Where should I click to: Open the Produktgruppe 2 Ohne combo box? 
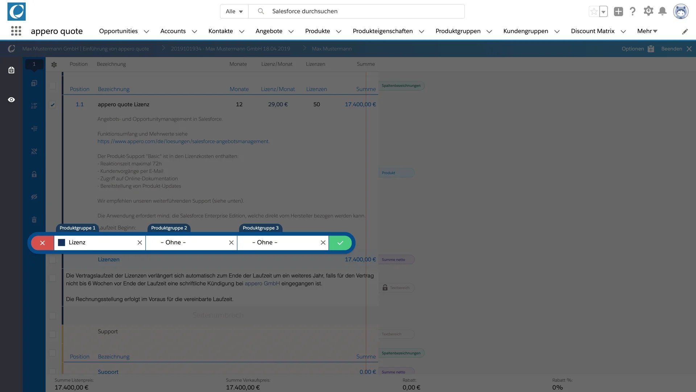click(191, 243)
